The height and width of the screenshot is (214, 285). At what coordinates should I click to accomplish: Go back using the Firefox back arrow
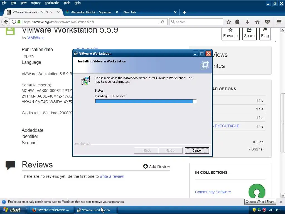click(x=6, y=22)
